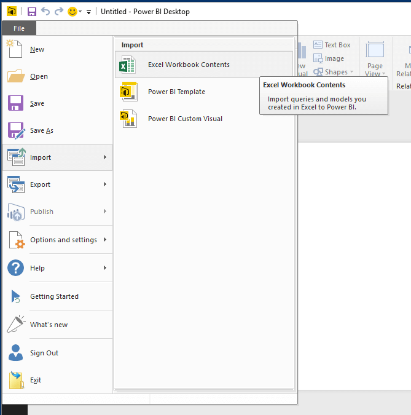Expand the Export submenu arrow

(105, 184)
